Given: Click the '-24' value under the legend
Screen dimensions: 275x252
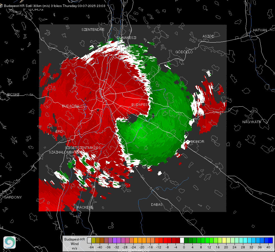Looking at the screenshot, I should pos(133,247).
